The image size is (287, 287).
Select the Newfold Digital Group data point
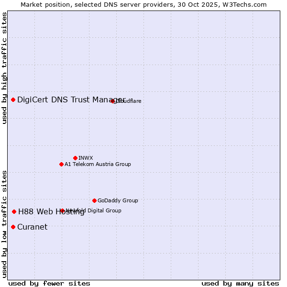(x=62, y=210)
